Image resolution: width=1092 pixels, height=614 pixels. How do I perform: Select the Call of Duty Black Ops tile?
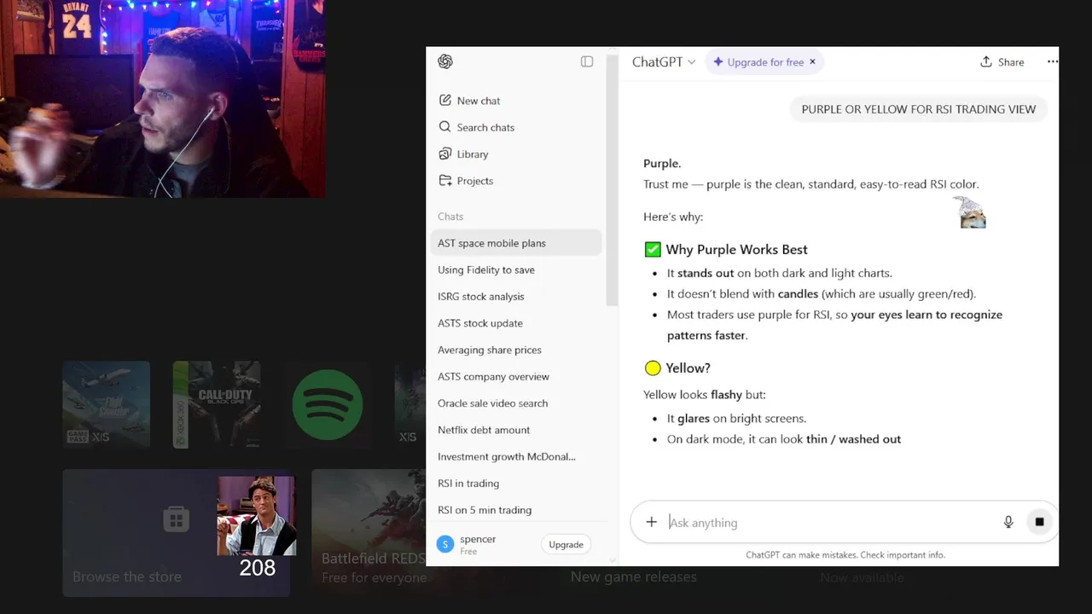point(217,404)
